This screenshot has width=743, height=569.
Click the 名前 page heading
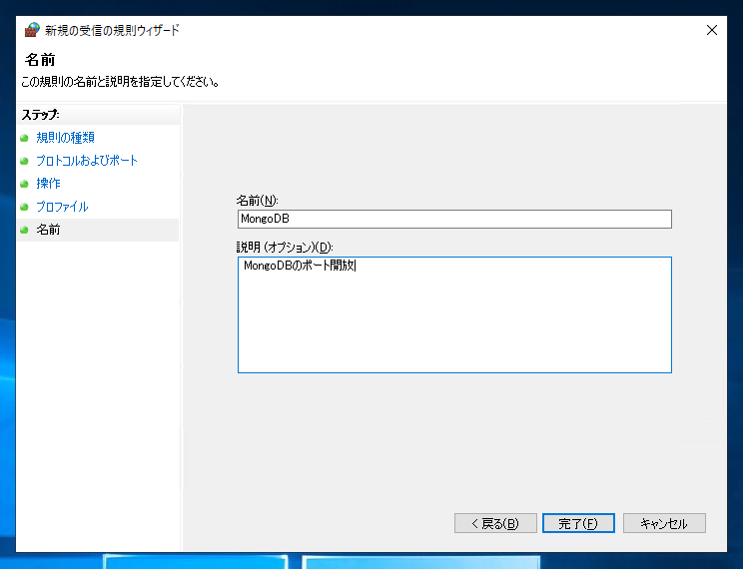click(x=40, y=60)
